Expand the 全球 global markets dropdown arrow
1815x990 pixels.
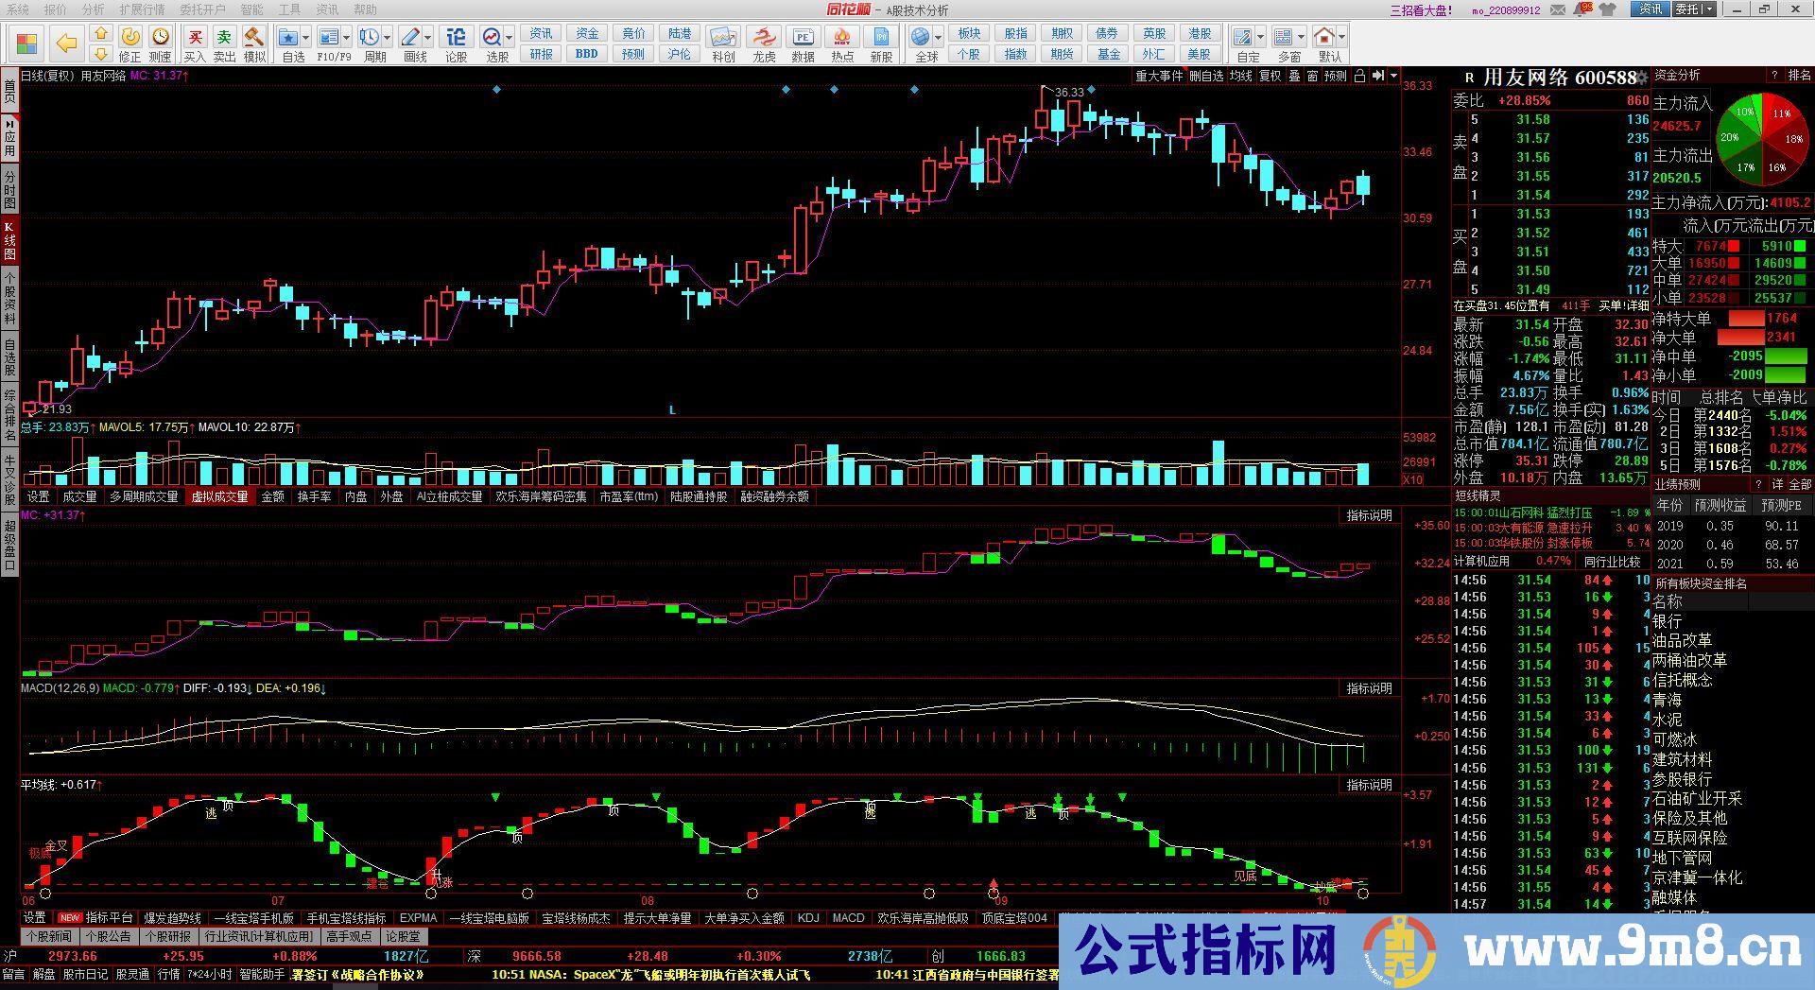pyautogui.click(x=938, y=38)
